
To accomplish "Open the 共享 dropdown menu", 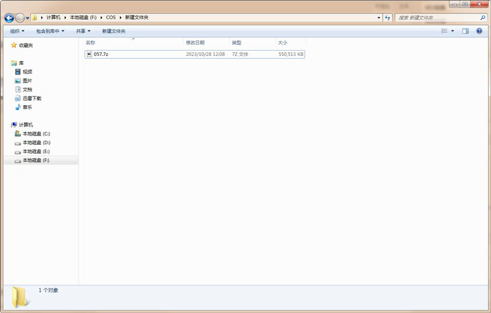I will point(83,31).
